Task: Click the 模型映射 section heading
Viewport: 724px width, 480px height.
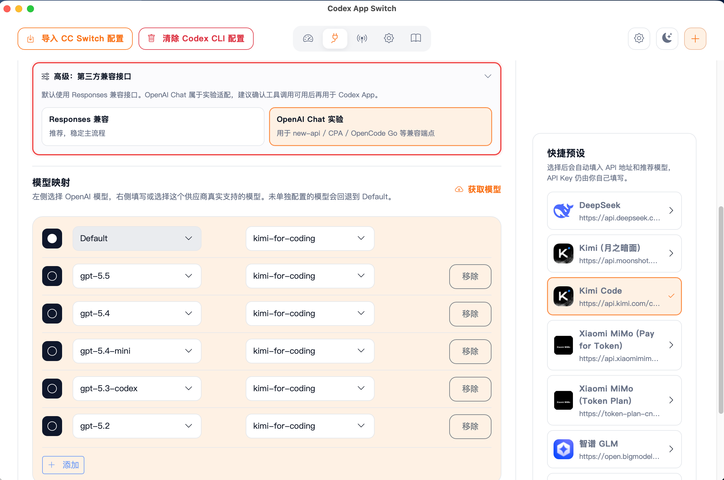Action: click(x=51, y=183)
